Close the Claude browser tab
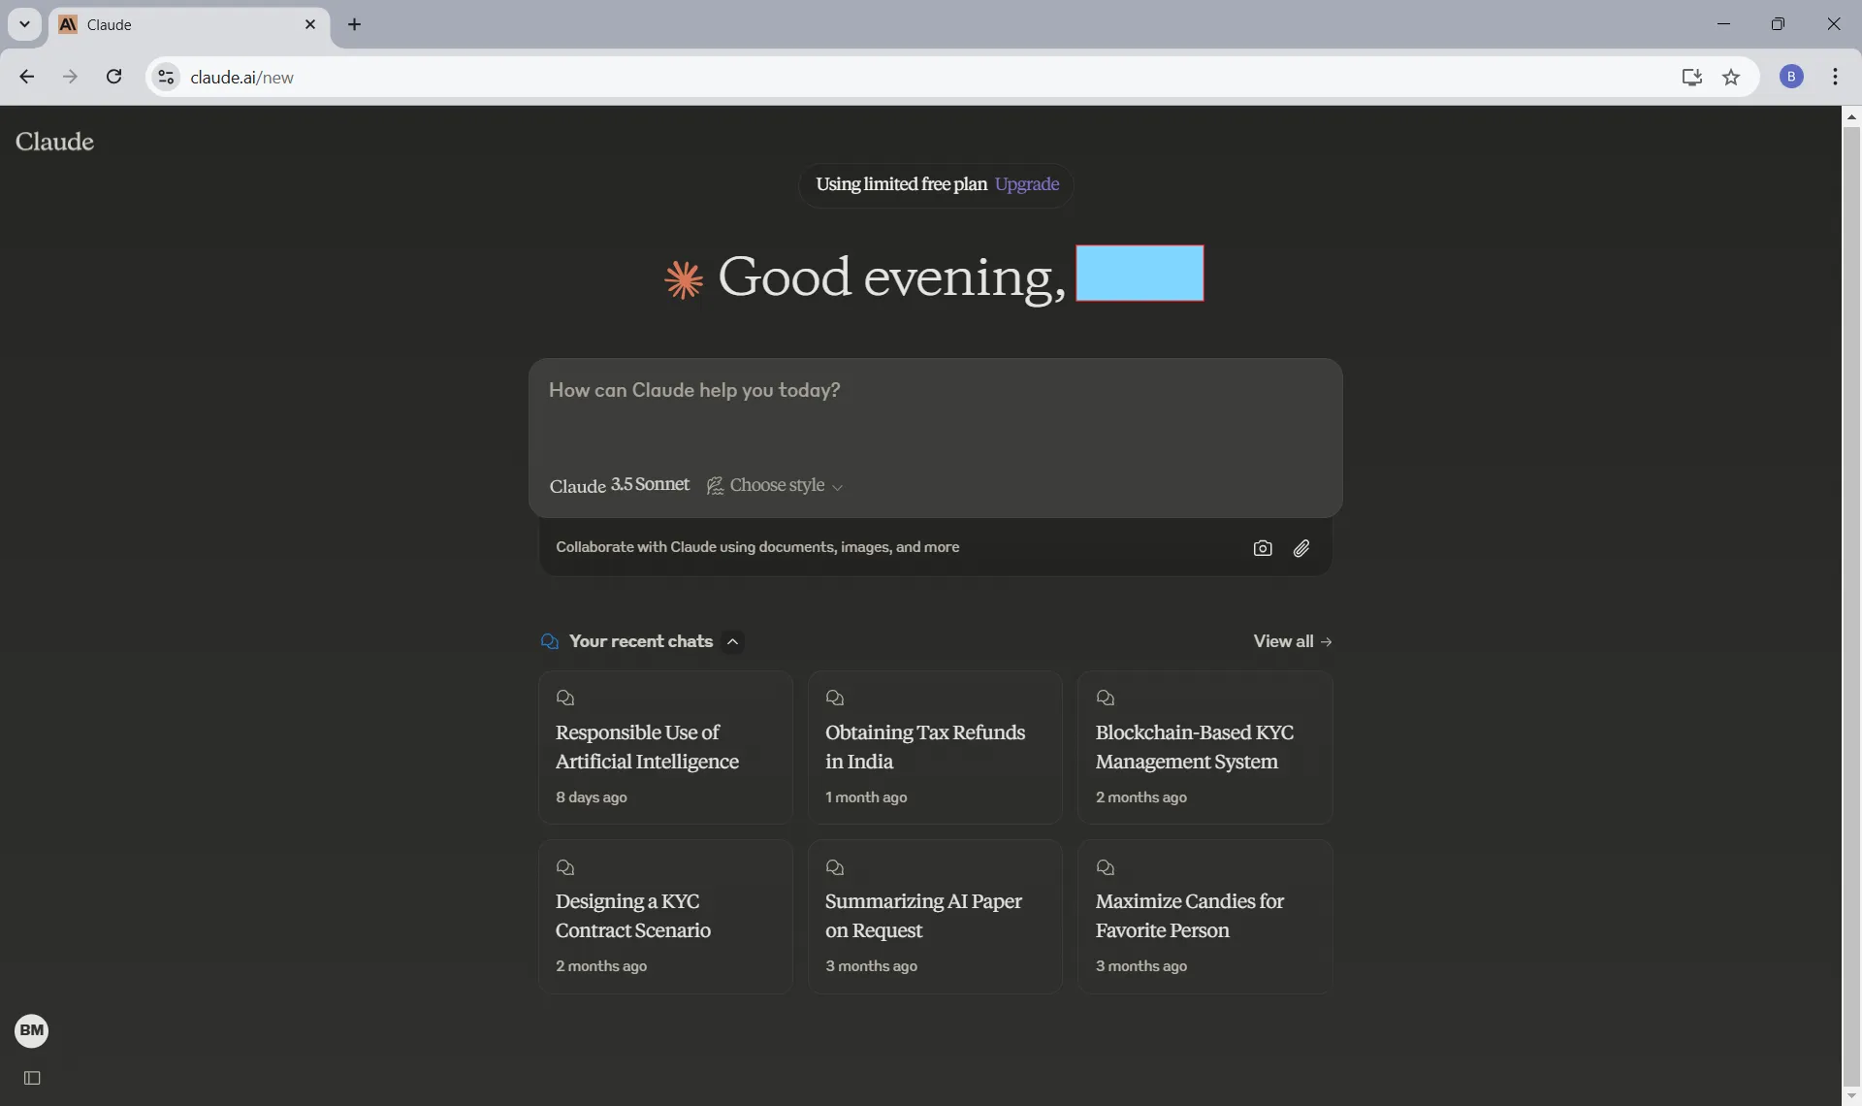1862x1106 pixels. [x=310, y=24]
